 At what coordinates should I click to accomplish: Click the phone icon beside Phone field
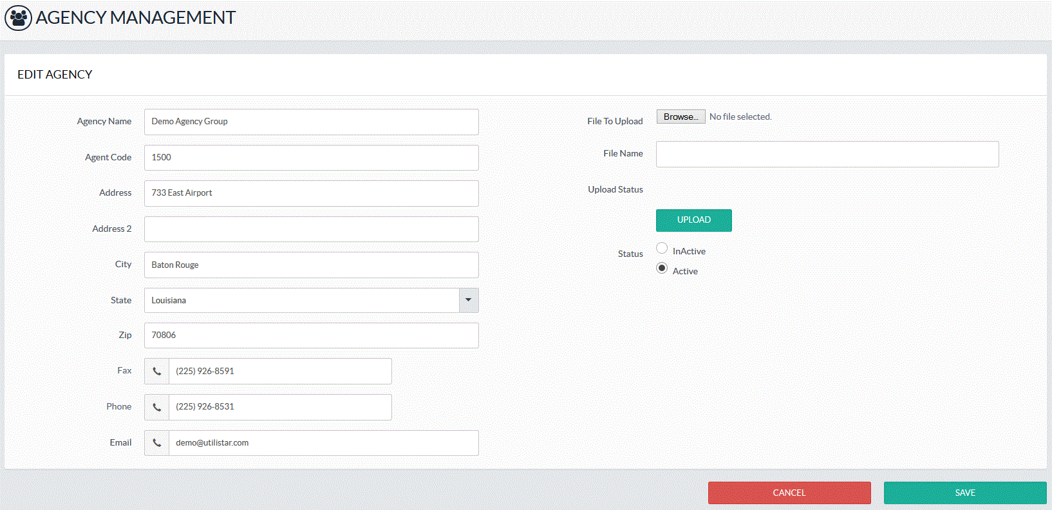click(x=157, y=407)
